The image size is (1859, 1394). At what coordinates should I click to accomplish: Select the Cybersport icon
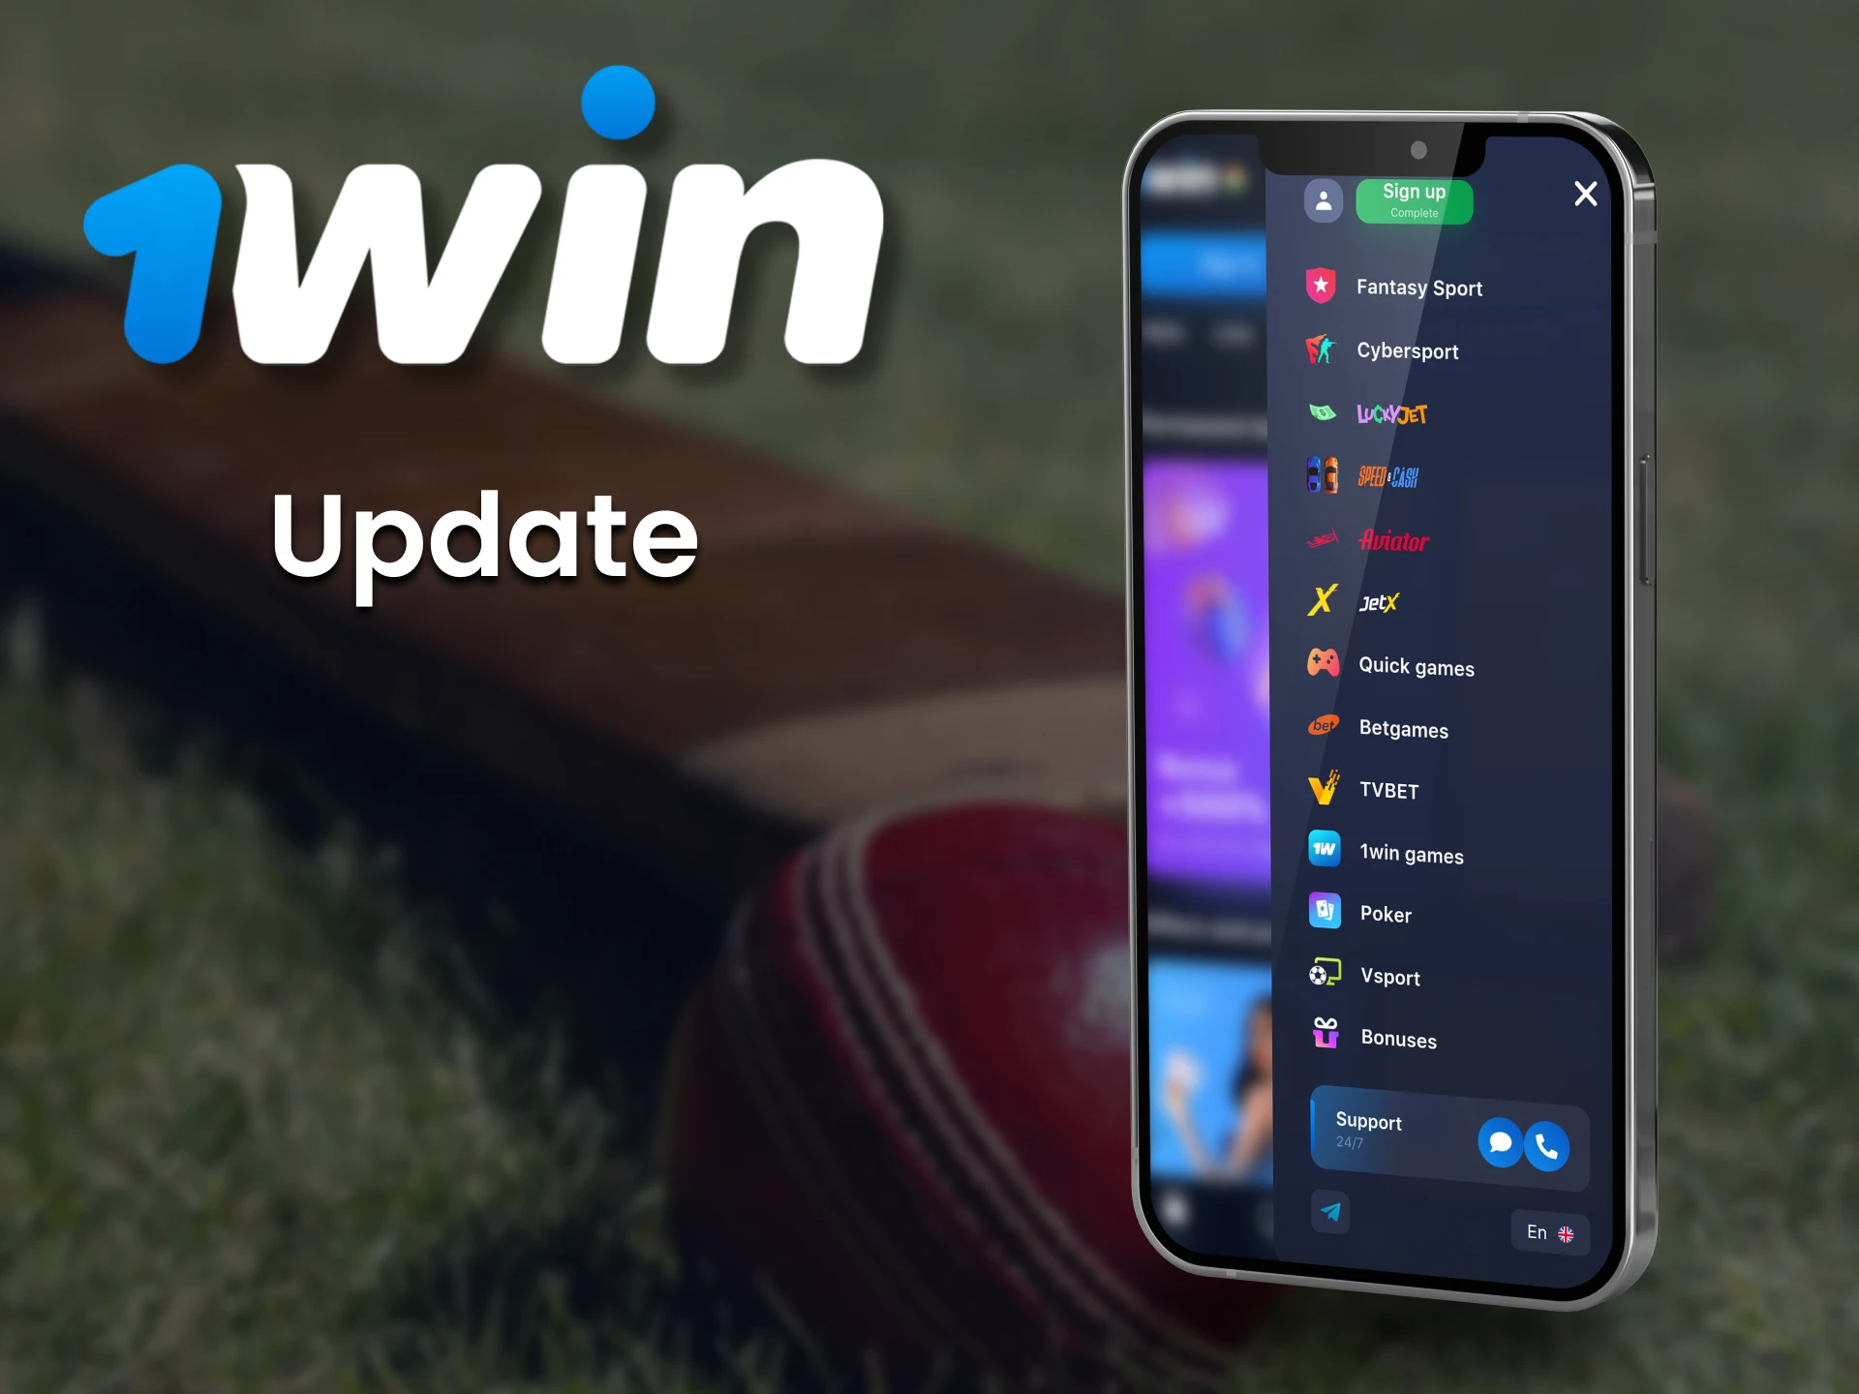point(1318,353)
